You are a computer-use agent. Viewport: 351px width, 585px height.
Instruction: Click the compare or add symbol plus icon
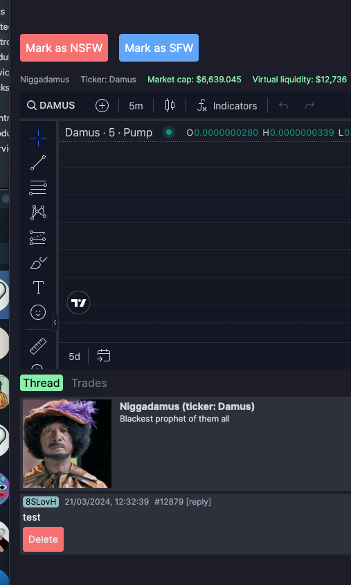click(102, 106)
